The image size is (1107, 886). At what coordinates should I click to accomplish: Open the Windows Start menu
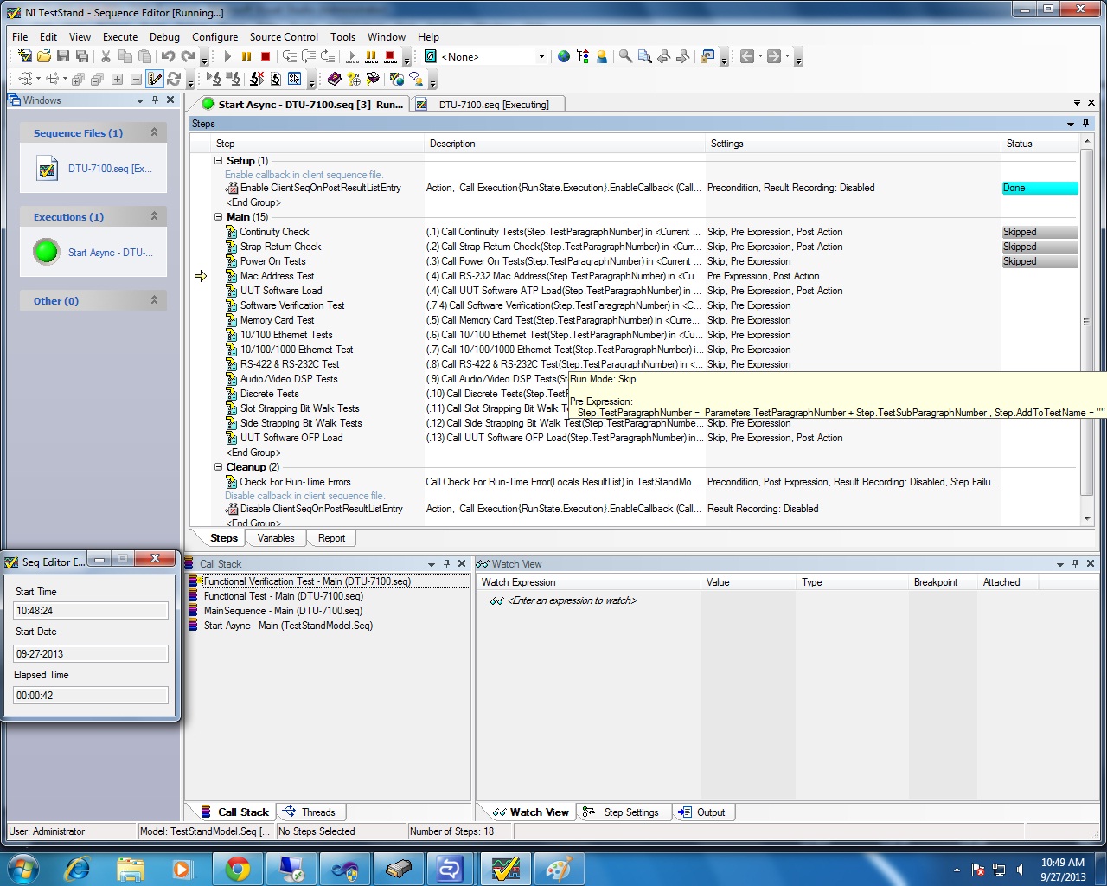click(22, 868)
